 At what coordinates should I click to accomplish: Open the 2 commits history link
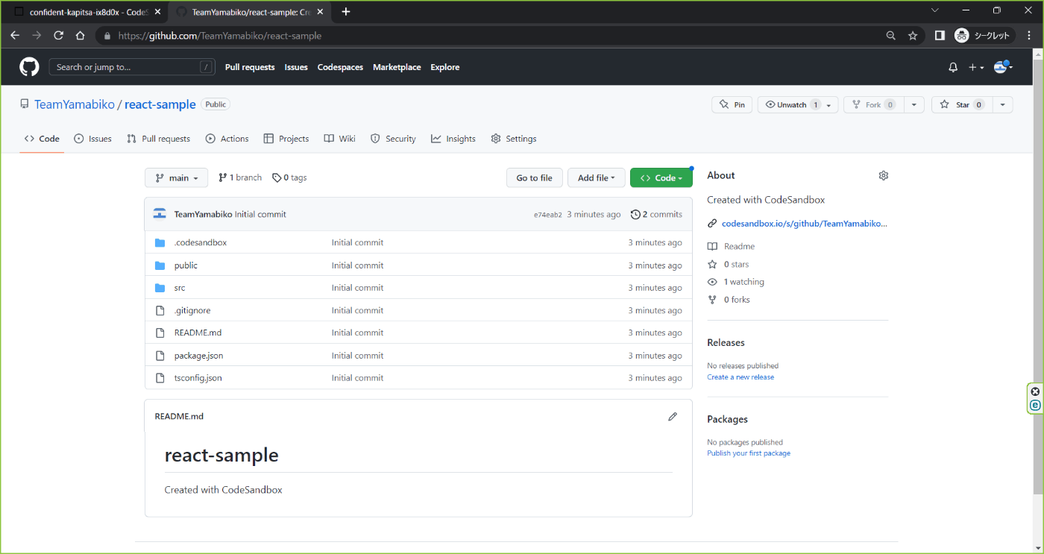pos(656,215)
